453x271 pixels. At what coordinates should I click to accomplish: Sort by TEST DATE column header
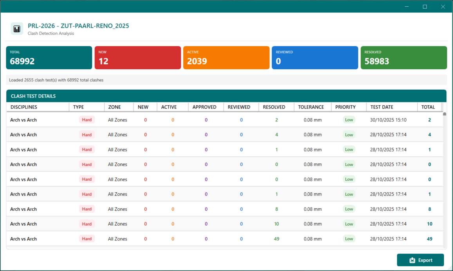click(x=382, y=107)
